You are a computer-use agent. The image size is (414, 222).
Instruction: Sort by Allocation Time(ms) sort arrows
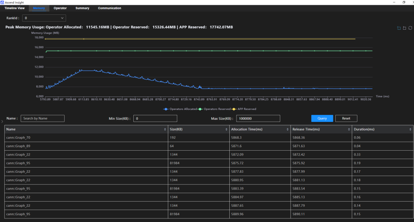[x=288, y=129]
